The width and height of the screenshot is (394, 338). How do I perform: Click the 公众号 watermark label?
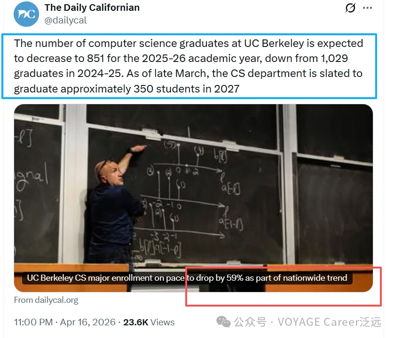[250, 322]
